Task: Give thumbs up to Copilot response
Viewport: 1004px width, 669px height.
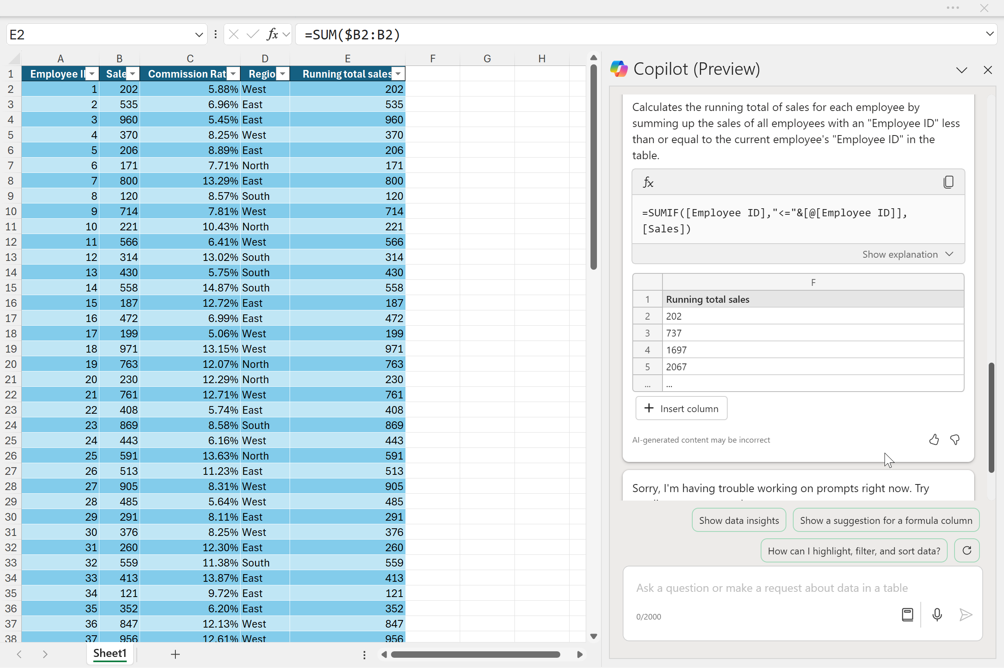Action: click(934, 440)
